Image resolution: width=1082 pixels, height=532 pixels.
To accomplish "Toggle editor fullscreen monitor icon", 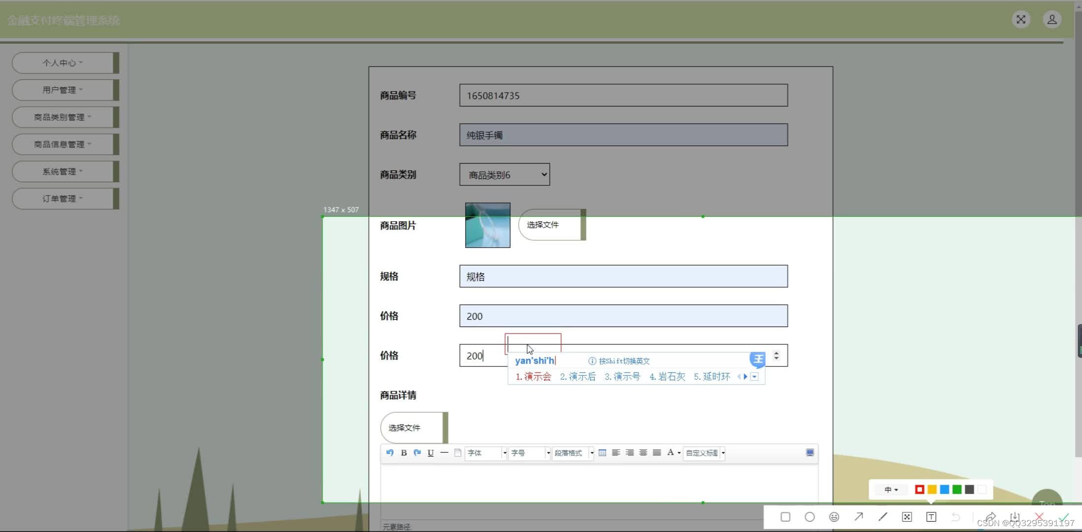I will click(x=810, y=453).
